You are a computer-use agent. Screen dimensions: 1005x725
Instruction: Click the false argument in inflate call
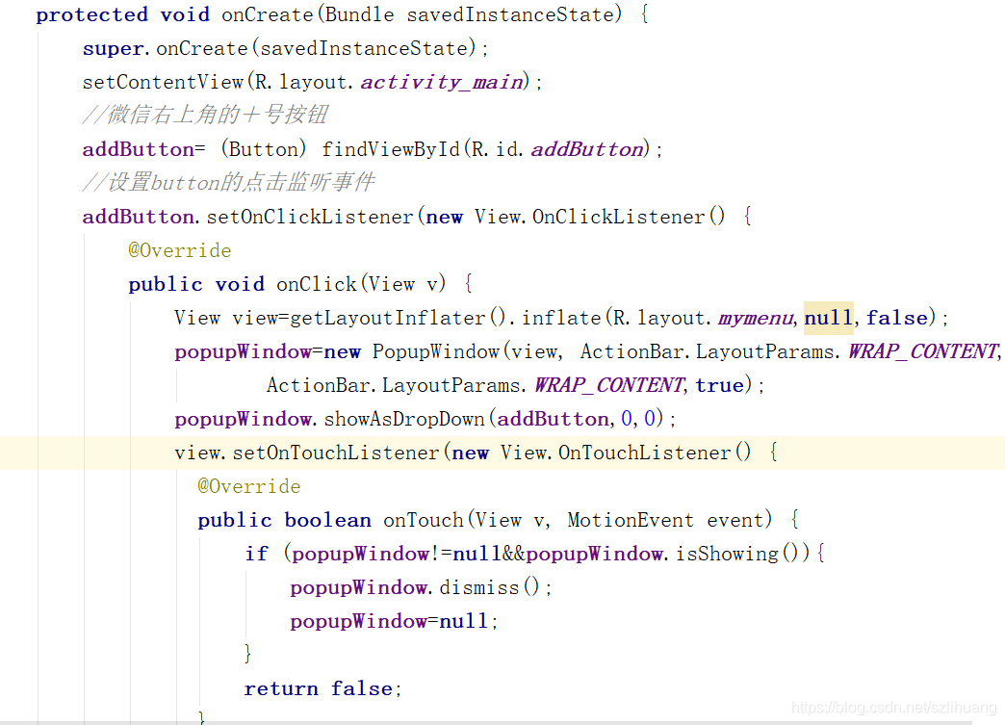[897, 318]
